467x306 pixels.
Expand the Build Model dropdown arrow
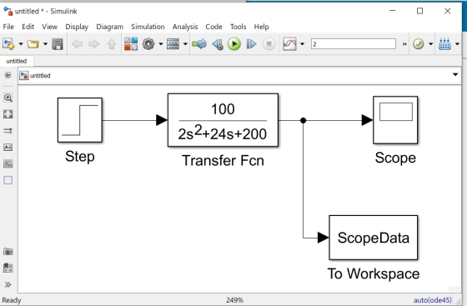click(x=457, y=44)
